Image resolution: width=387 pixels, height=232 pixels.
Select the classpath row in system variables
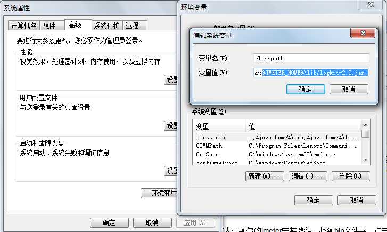pos(276,137)
